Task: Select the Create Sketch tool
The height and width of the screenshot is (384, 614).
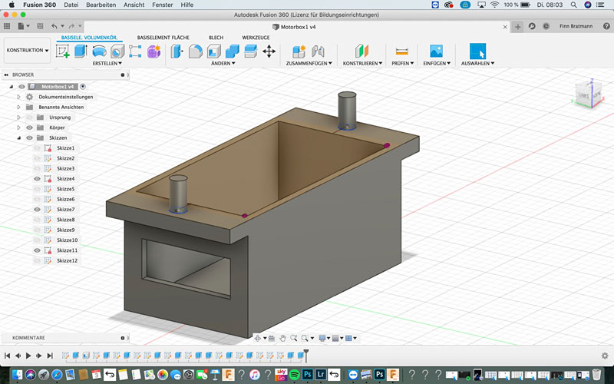Action: pyautogui.click(x=63, y=51)
